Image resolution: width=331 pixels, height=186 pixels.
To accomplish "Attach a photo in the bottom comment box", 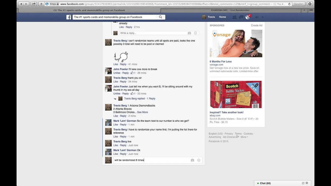I will (x=192, y=160).
